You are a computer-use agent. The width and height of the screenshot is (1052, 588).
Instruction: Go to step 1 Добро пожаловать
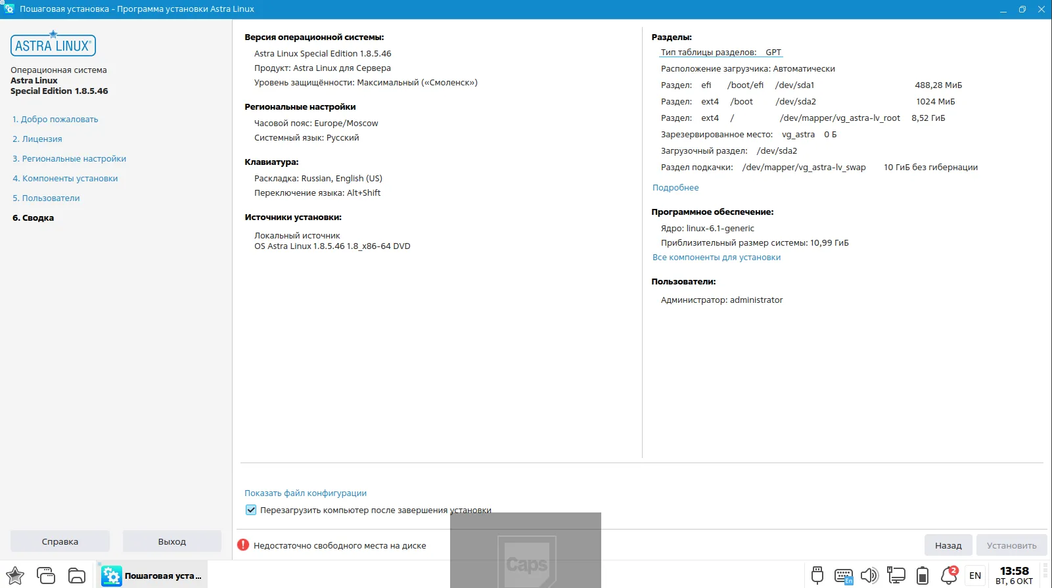[x=55, y=119]
